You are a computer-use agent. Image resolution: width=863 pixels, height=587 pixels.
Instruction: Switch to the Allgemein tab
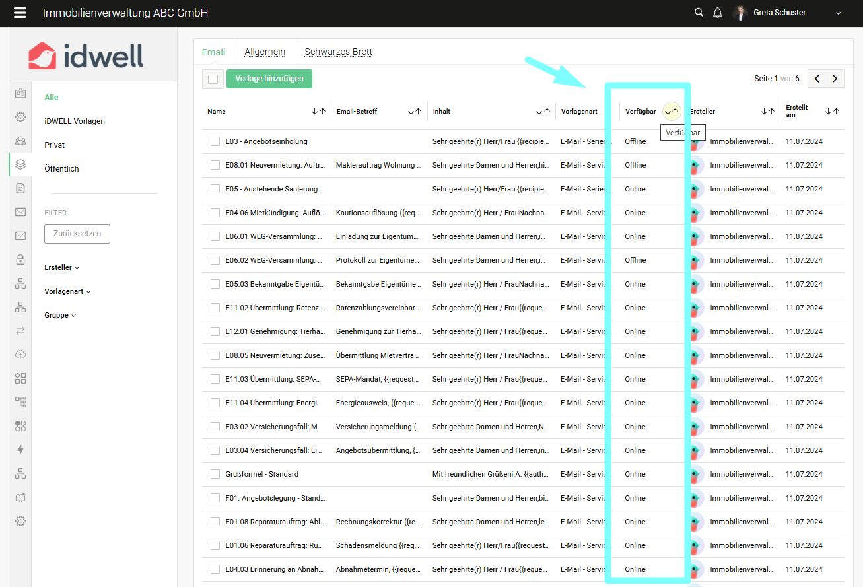265,52
